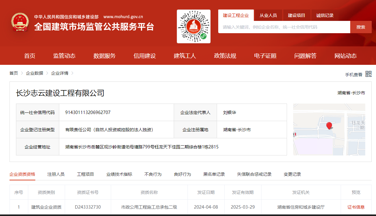The width and height of the screenshot is (376, 216).
Task: Open the 问题解答 navigation item
Action: coord(305,56)
